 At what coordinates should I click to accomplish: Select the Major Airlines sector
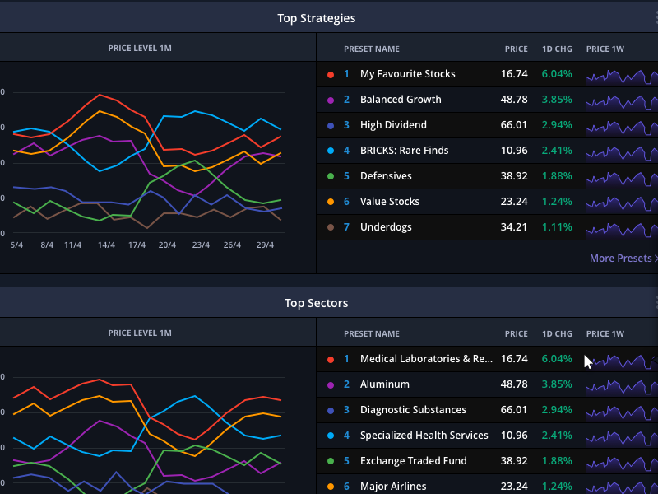(x=487, y=485)
